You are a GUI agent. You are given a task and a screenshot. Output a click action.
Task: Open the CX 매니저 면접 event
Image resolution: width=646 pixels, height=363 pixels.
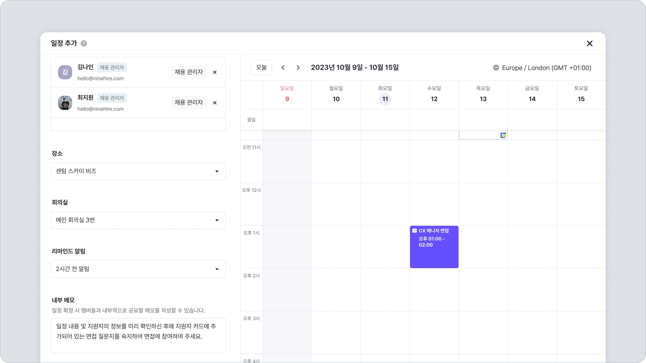[x=434, y=247]
